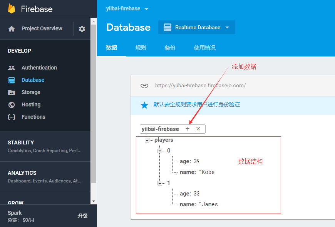Click the plus icon to add data
This screenshot has width=335, height=227.
click(x=188, y=129)
